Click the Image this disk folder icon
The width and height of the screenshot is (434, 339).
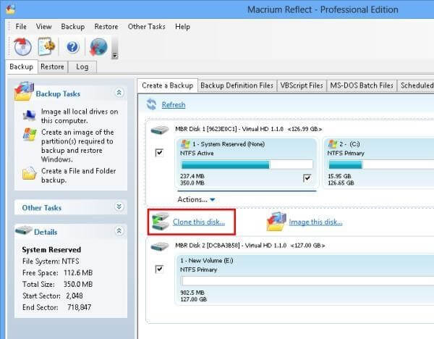pyautogui.click(x=276, y=222)
